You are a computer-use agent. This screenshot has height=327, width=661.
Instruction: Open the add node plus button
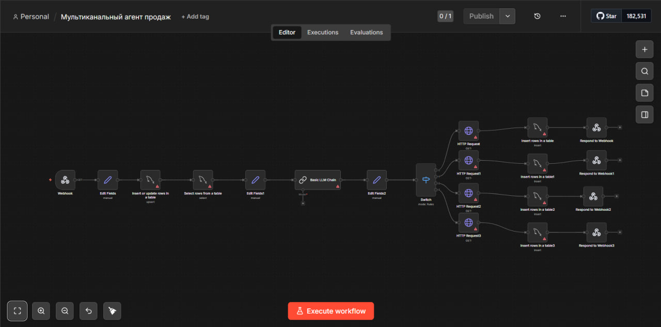pos(644,50)
